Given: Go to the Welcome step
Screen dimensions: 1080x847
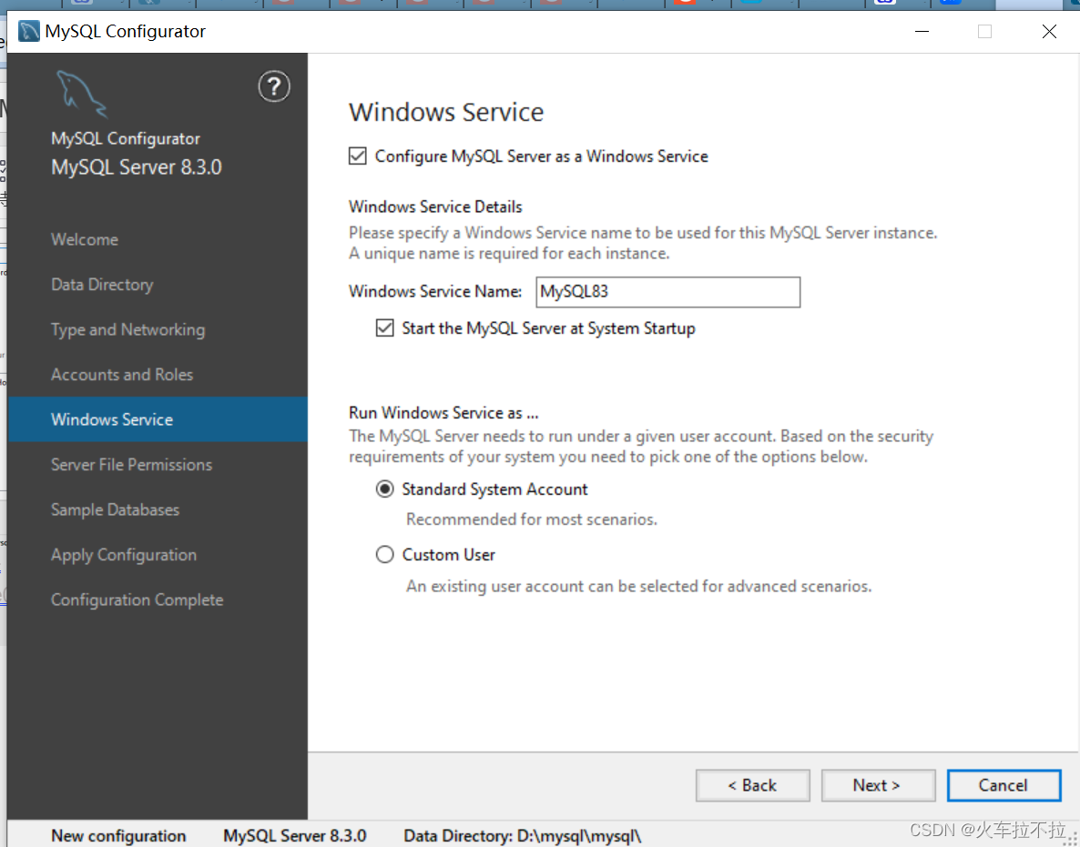Looking at the screenshot, I should [158, 239].
